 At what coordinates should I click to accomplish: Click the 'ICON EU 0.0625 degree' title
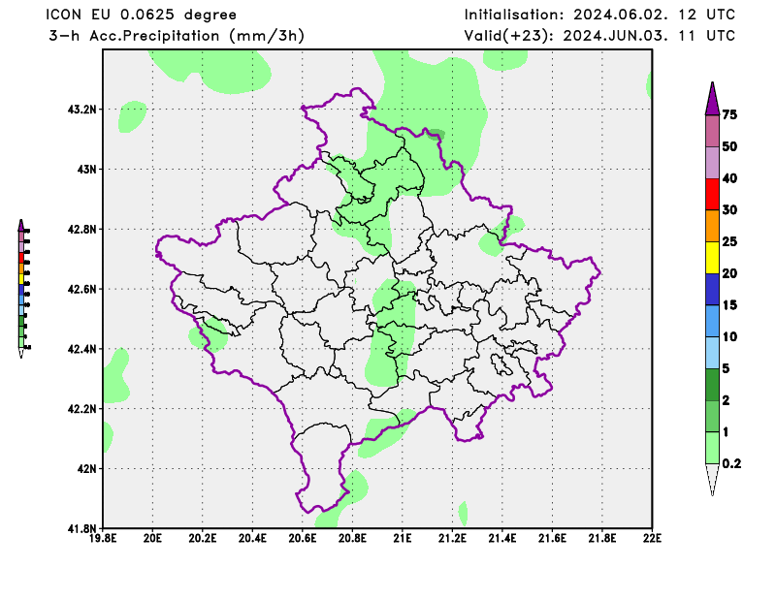tap(141, 15)
